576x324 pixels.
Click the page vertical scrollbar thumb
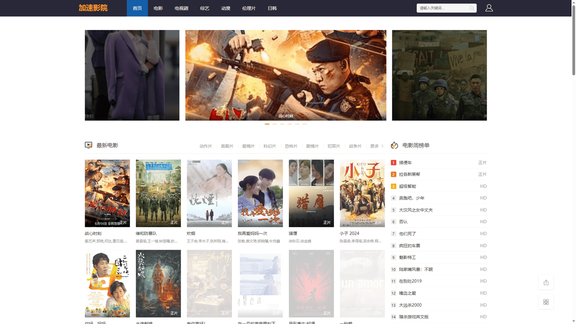(x=574, y=40)
